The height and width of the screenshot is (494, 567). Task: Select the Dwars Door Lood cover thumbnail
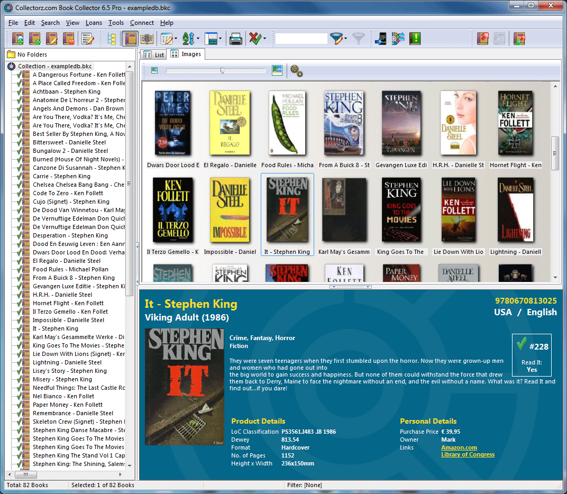pyautogui.click(x=173, y=123)
